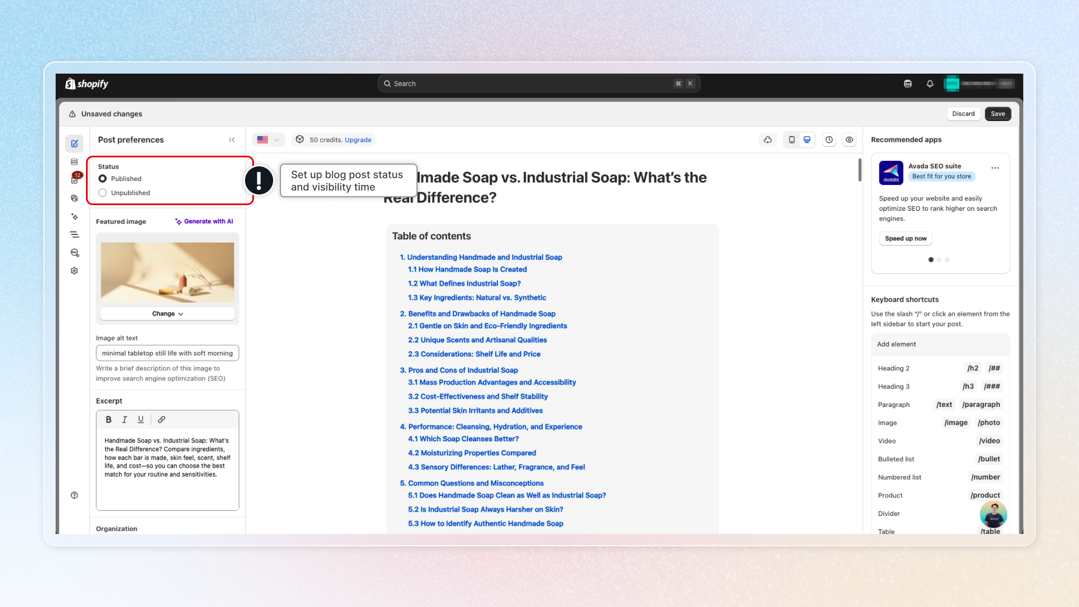Jump to 3. Pros and Cons of Industrial Soap
1079x607 pixels.
459,370
